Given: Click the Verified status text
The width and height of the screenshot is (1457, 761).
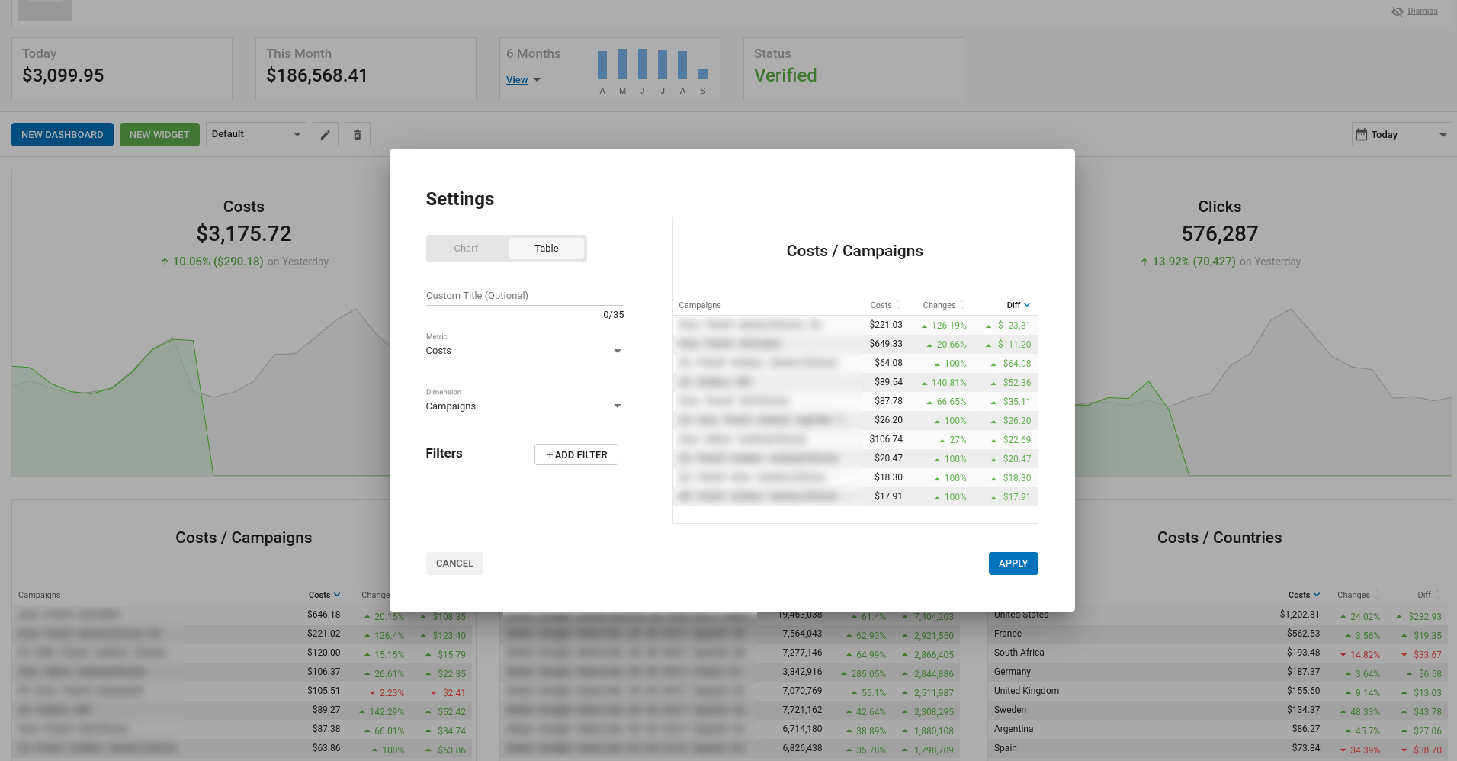Looking at the screenshot, I should click(785, 75).
